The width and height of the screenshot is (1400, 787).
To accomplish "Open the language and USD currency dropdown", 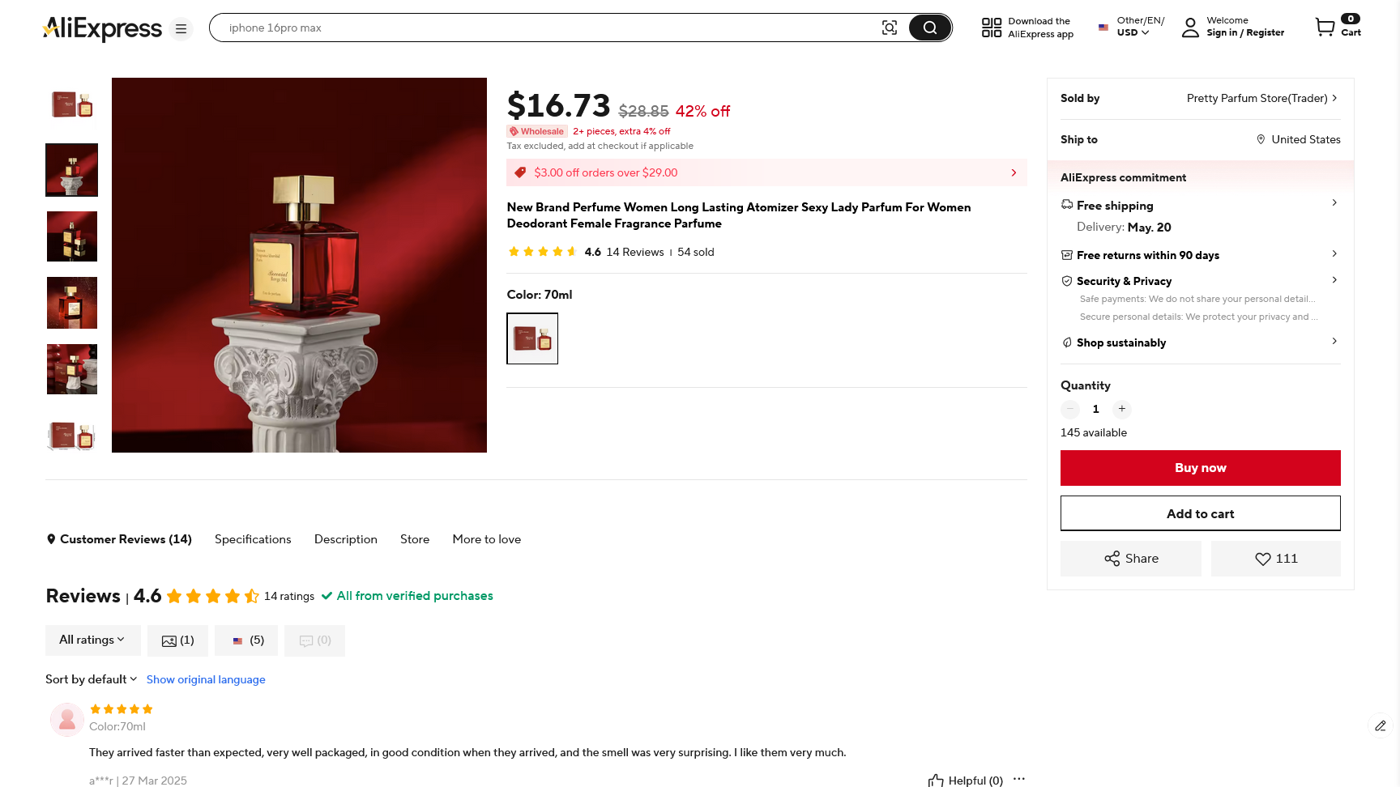I will [1133, 27].
